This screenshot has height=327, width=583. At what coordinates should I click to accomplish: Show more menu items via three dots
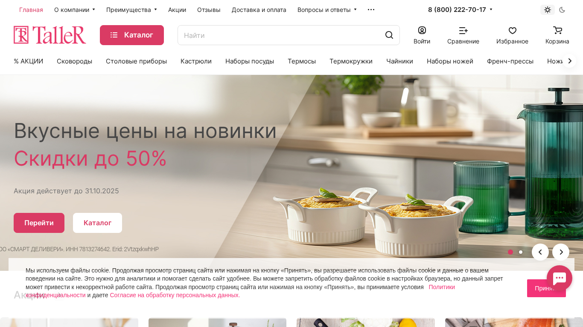pos(371,10)
